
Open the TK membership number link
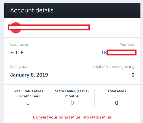[x=119, y=53]
